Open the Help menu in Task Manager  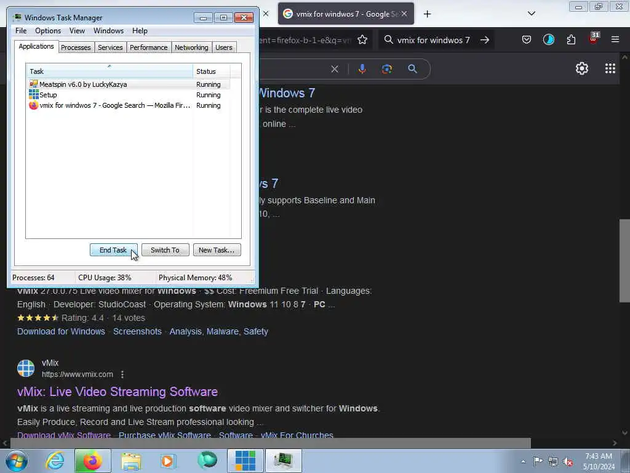(x=140, y=31)
